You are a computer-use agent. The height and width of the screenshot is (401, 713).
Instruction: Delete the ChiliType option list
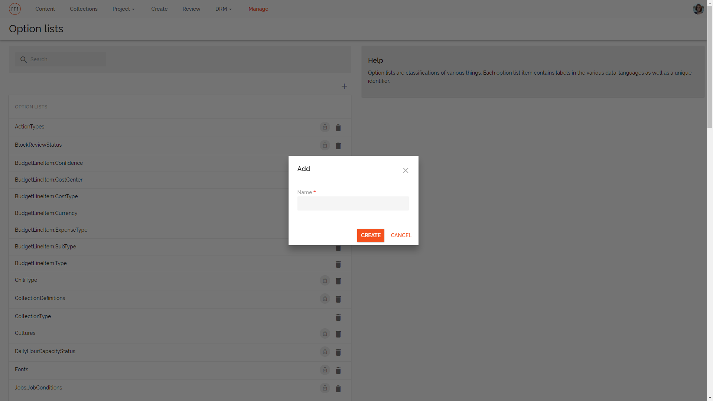(338, 281)
